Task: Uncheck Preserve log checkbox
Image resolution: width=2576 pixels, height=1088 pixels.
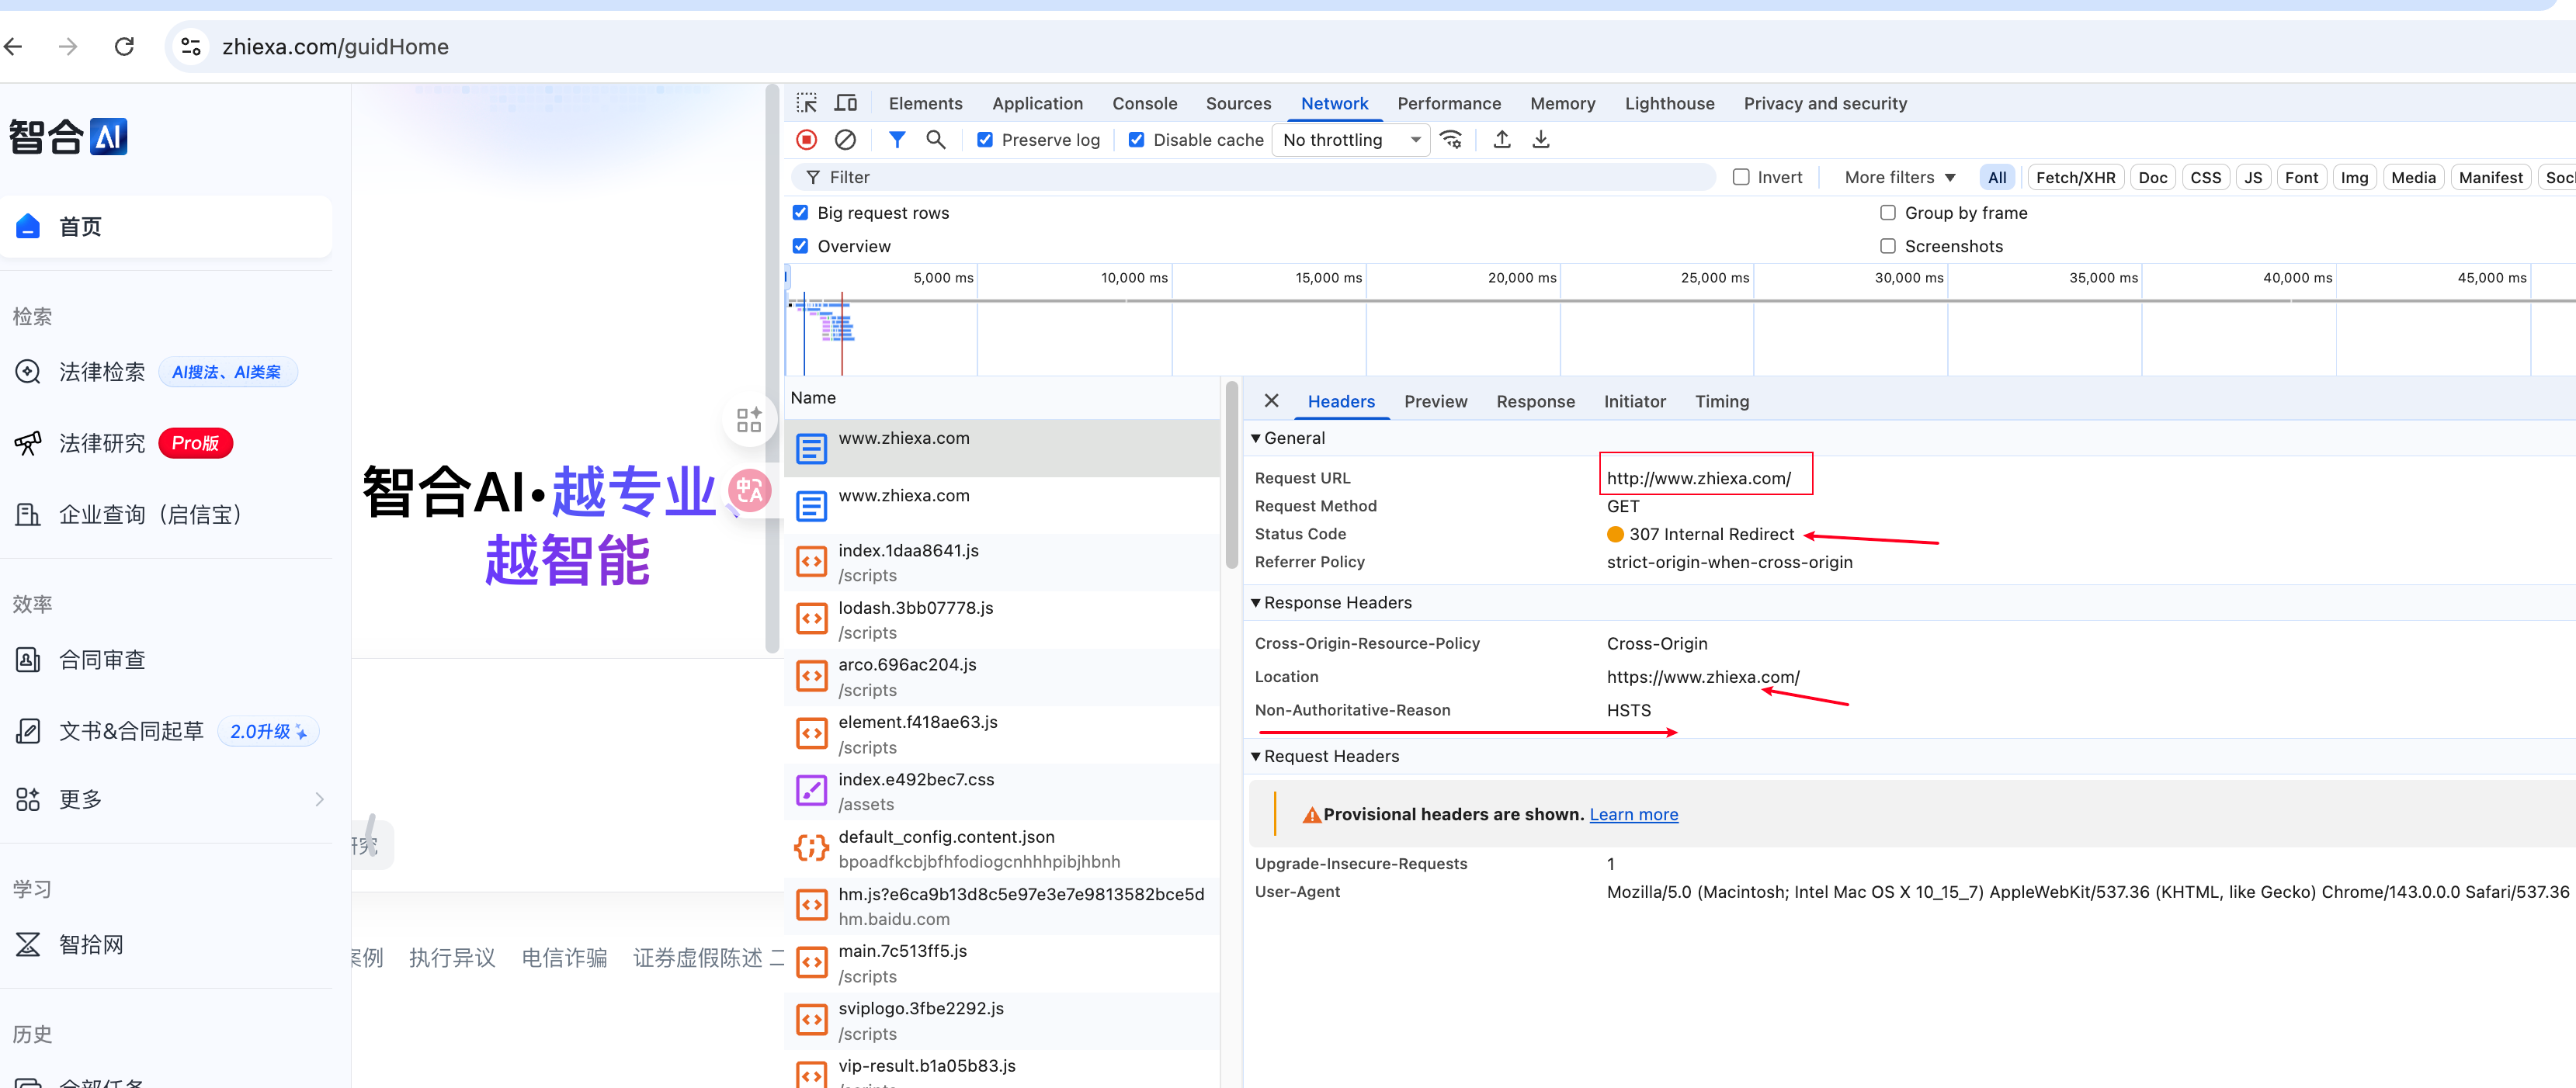Action: [985, 140]
